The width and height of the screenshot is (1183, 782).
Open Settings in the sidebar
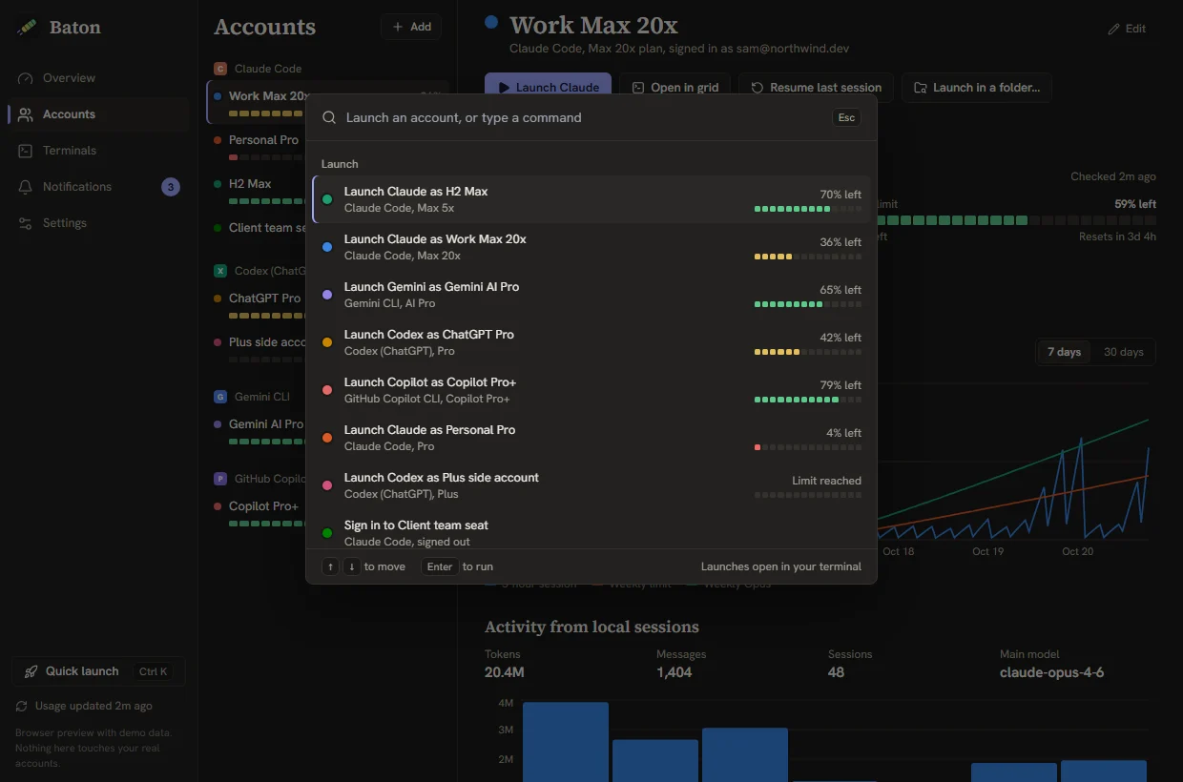pyautogui.click(x=99, y=223)
